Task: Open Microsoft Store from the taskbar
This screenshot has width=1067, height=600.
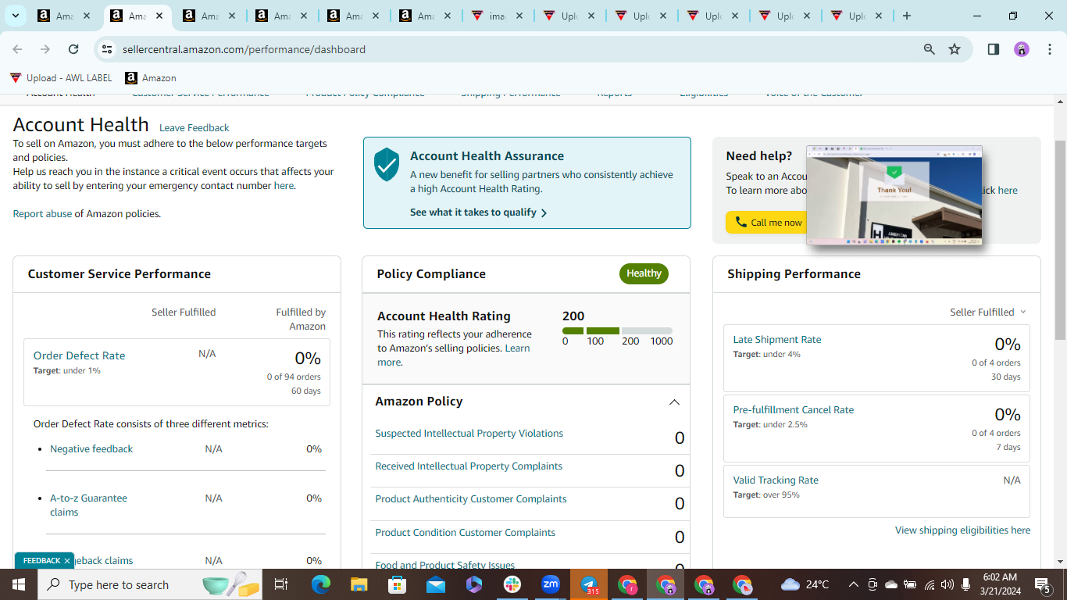Action: coord(398,584)
